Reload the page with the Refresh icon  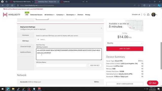(x=8, y=5)
